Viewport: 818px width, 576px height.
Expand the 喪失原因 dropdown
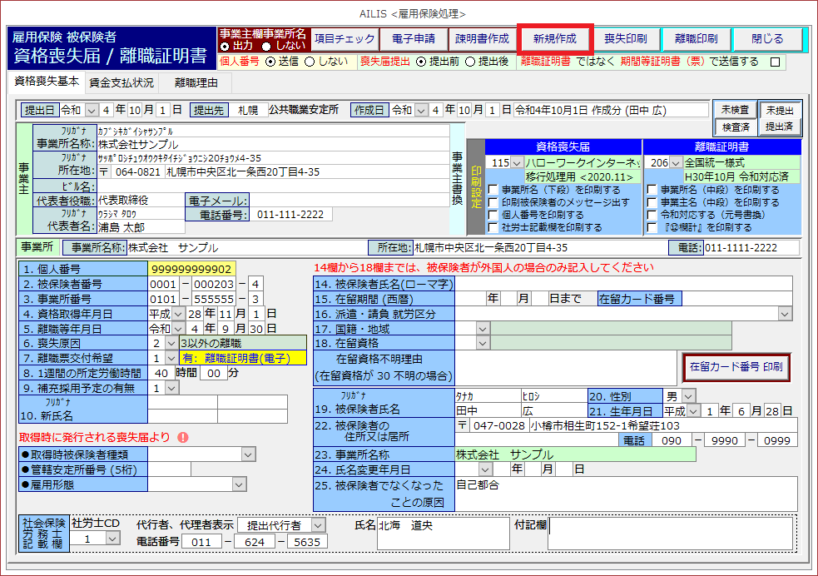click(171, 342)
